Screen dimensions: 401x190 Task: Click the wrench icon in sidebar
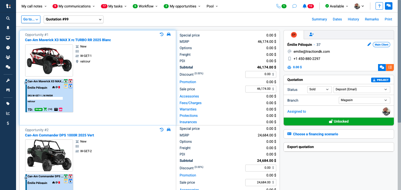(8, 80)
